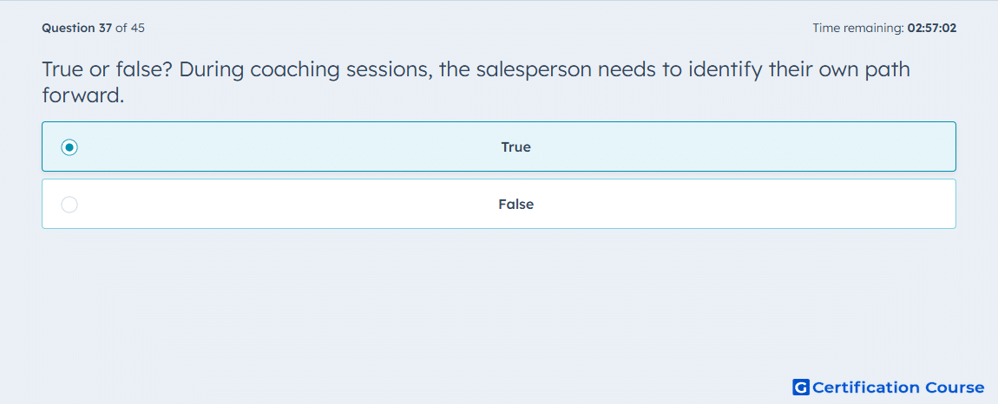The height and width of the screenshot is (404, 998).
Task: Select the True radio button
Action: [x=69, y=147]
